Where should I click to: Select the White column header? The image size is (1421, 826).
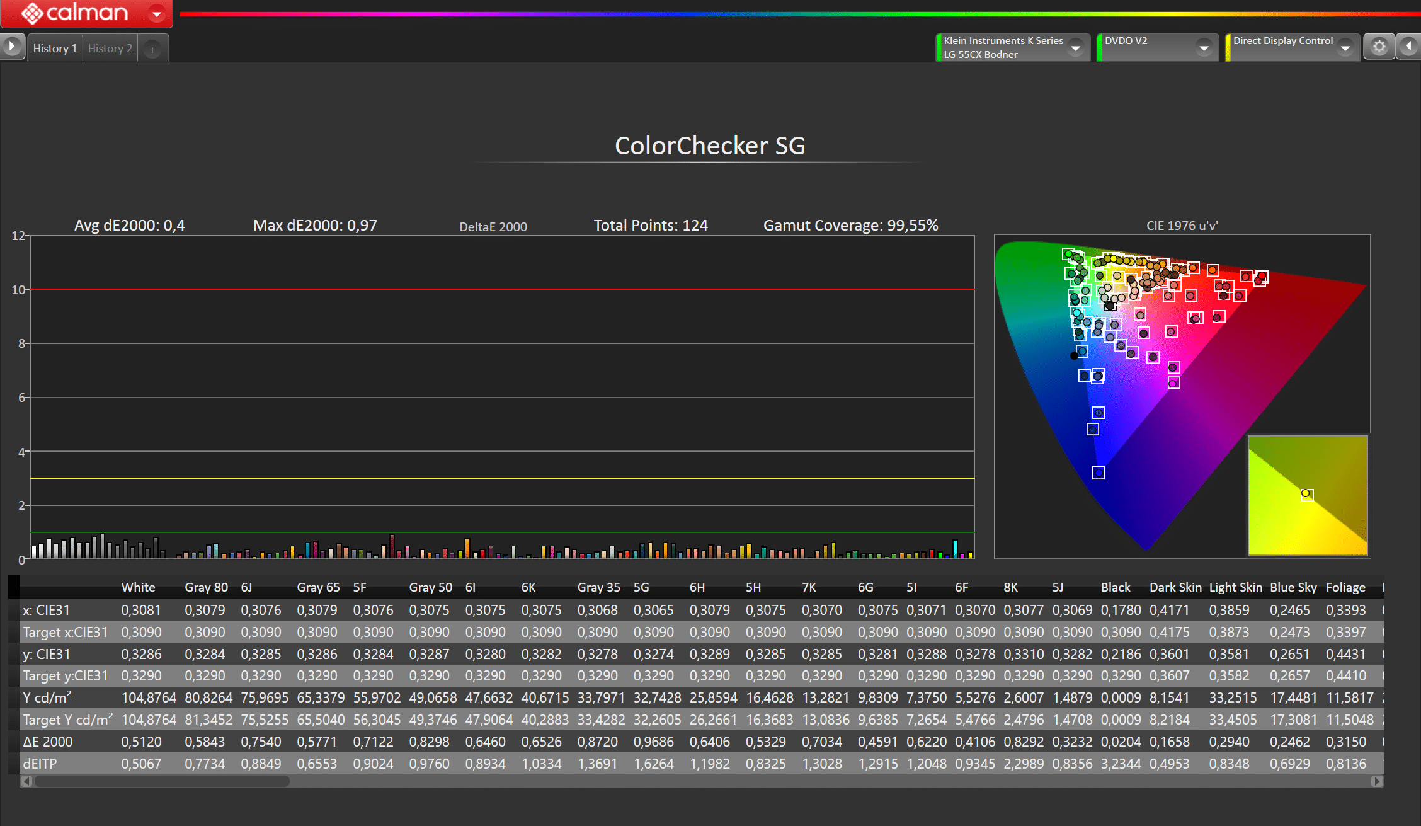138,587
